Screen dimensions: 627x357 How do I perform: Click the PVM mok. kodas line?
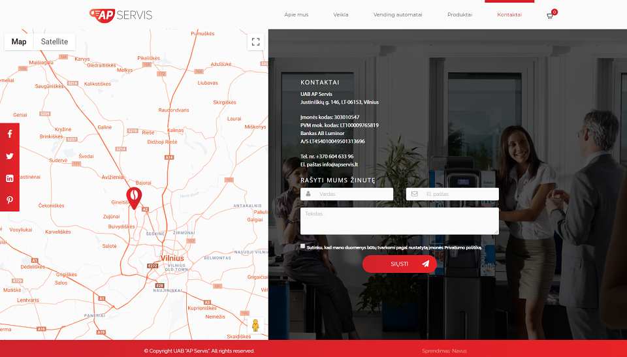point(340,125)
